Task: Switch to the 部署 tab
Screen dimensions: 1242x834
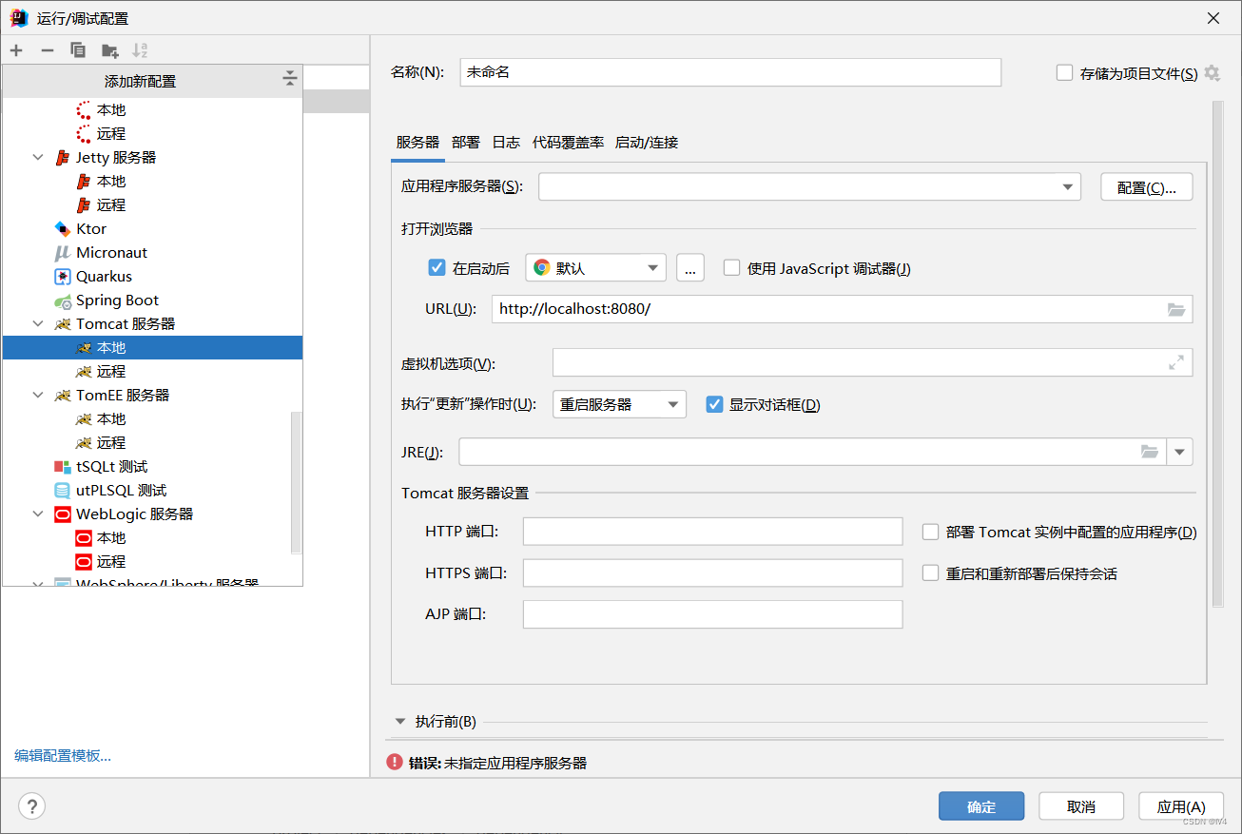Action: pyautogui.click(x=466, y=143)
